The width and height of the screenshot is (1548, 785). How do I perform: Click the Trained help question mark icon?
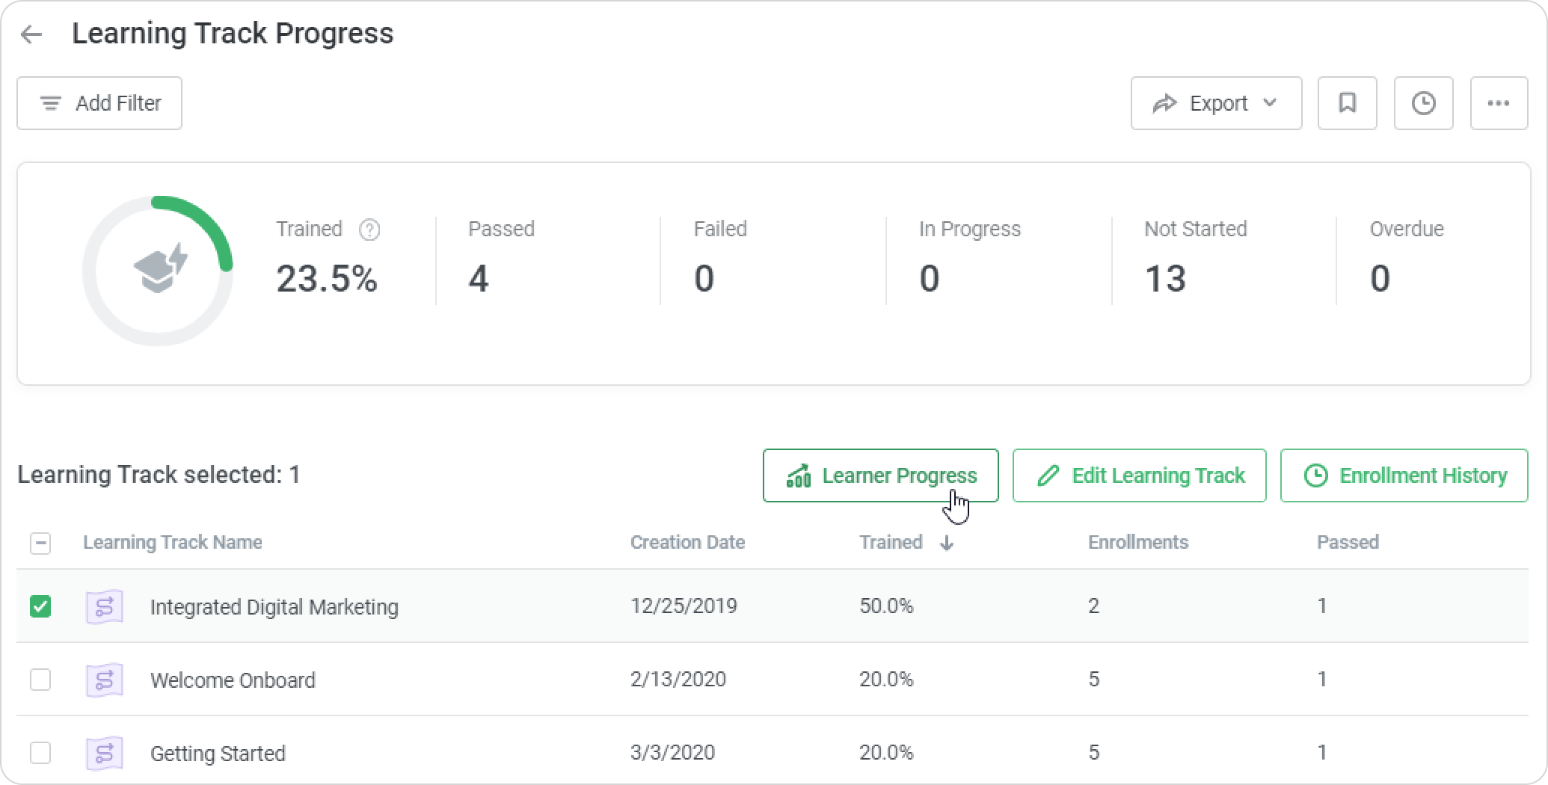(369, 230)
